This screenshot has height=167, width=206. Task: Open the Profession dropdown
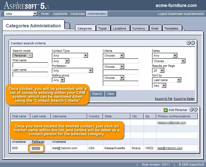72,71
